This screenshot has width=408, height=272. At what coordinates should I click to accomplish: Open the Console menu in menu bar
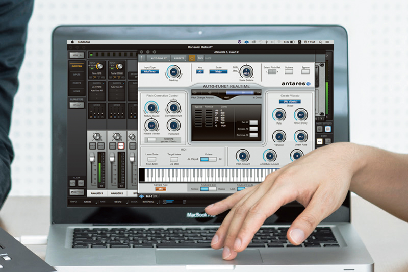click(84, 42)
